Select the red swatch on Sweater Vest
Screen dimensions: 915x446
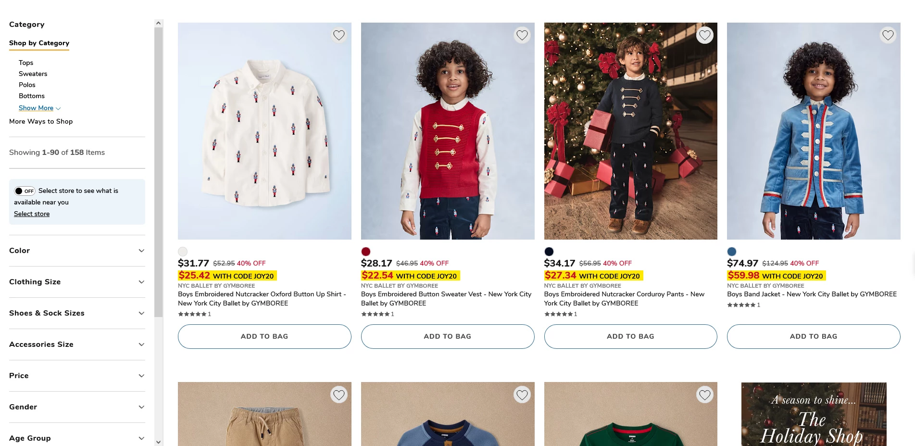click(x=366, y=252)
